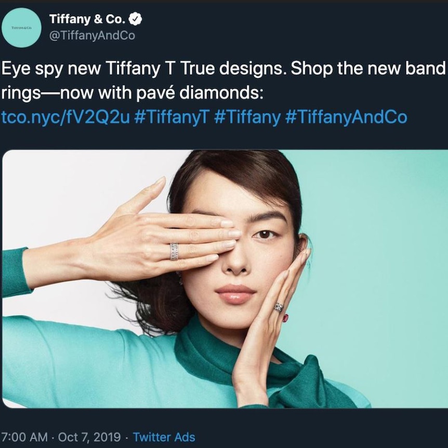448x448 pixels.
Task: Click the model's lips in the photo
Action: click(236, 294)
